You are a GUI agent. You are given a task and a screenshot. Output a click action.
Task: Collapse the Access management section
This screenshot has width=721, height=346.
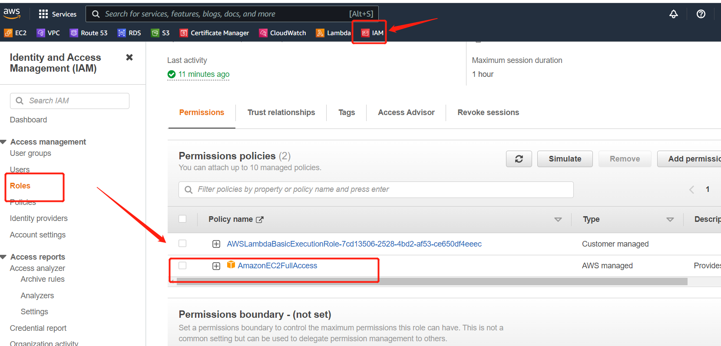[3, 142]
